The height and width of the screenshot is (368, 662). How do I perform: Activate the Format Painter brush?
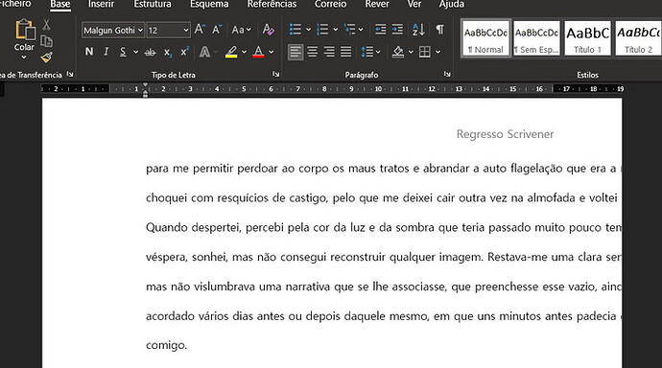click(46, 57)
